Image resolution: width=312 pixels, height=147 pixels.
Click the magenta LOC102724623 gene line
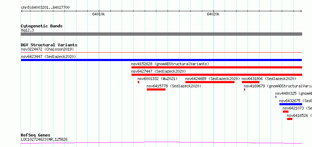(x=161, y=143)
